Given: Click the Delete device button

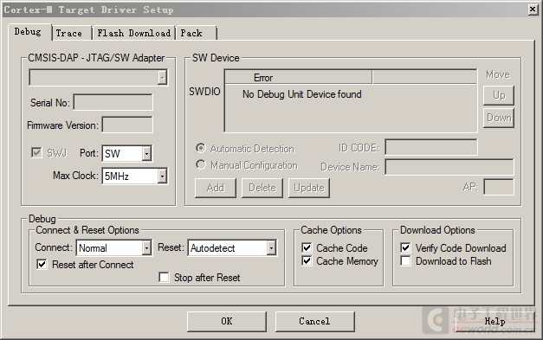Looking at the screenshot, I should click(x=262, y=188).
